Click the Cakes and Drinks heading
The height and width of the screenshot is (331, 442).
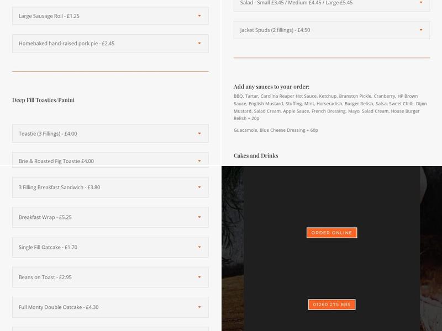(x=256, y=156)
